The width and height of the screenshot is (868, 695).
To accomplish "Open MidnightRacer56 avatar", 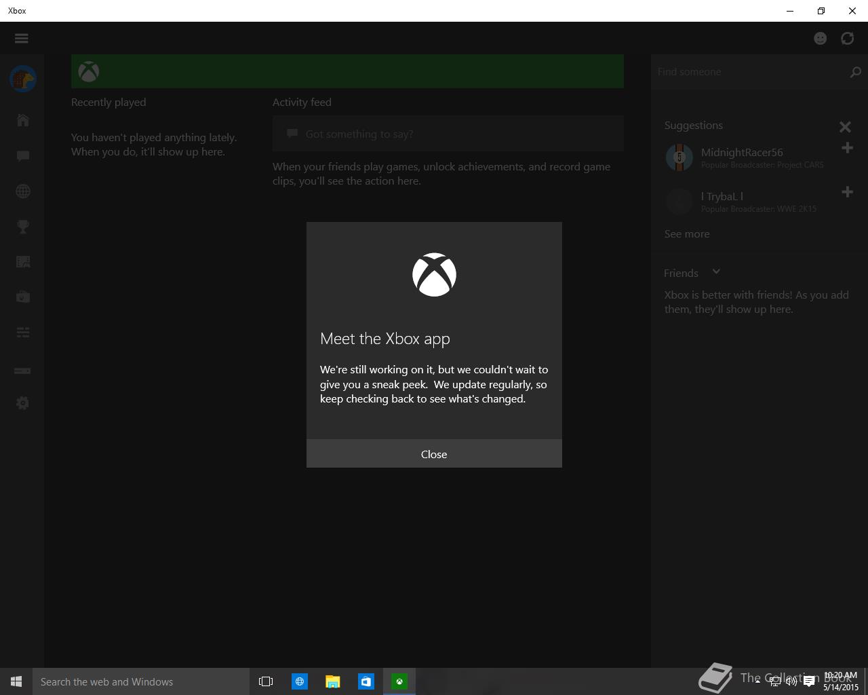I will point(679,157).
